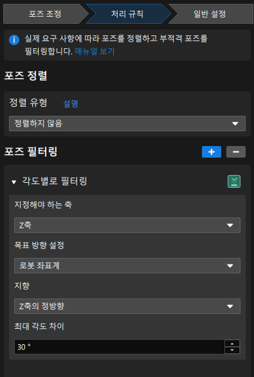
Task: Click the minus remove filter button
Action: pyautogui.click(x=236, y=152)
